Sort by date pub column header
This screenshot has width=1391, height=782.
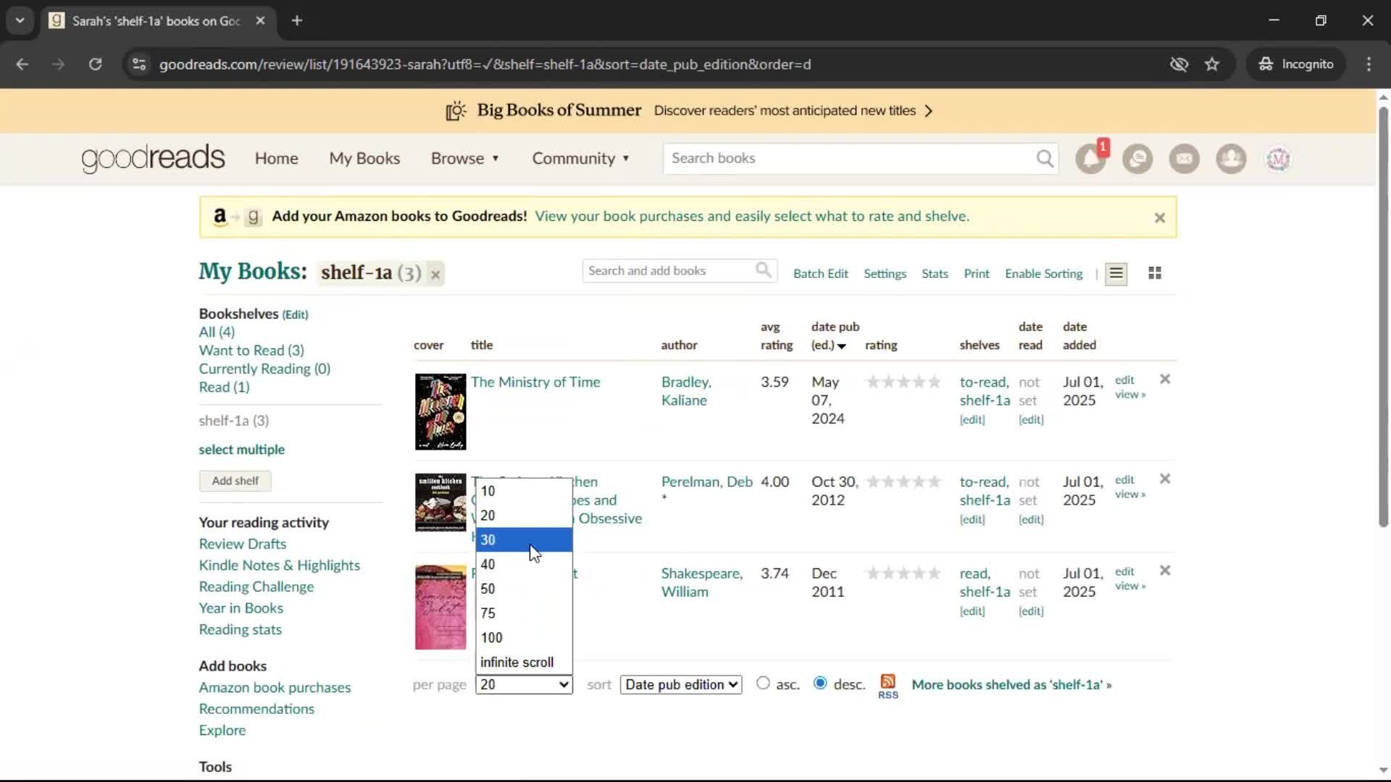tap(835, 336)
